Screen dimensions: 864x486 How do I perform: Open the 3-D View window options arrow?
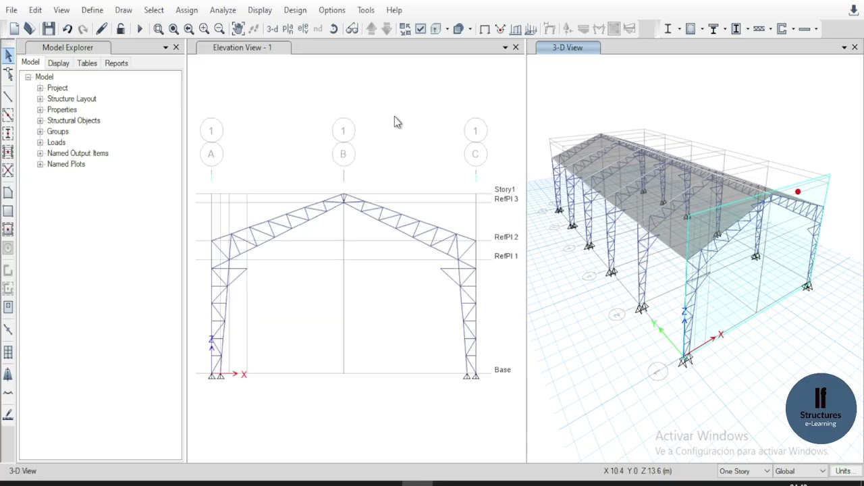click(844, 47)
